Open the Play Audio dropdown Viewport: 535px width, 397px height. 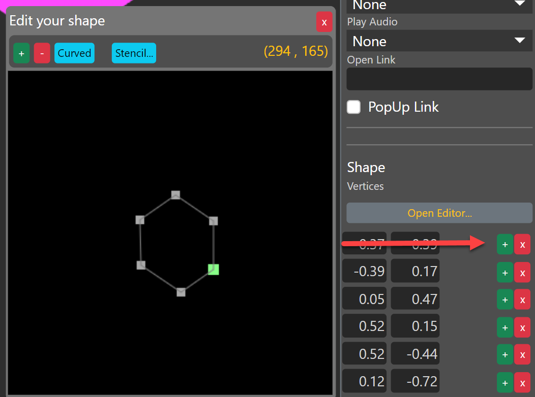click(439, 41)
